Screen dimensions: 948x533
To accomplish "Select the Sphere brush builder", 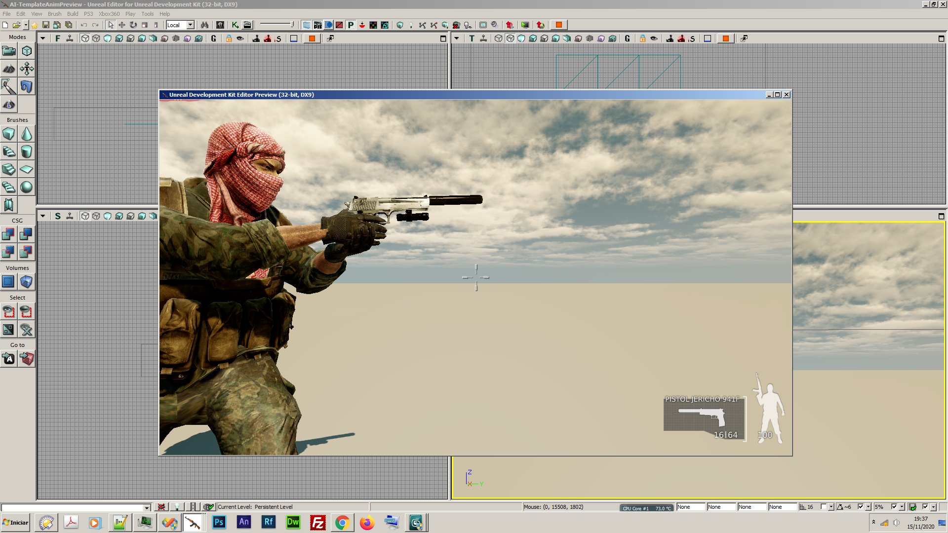I will 27,187.
